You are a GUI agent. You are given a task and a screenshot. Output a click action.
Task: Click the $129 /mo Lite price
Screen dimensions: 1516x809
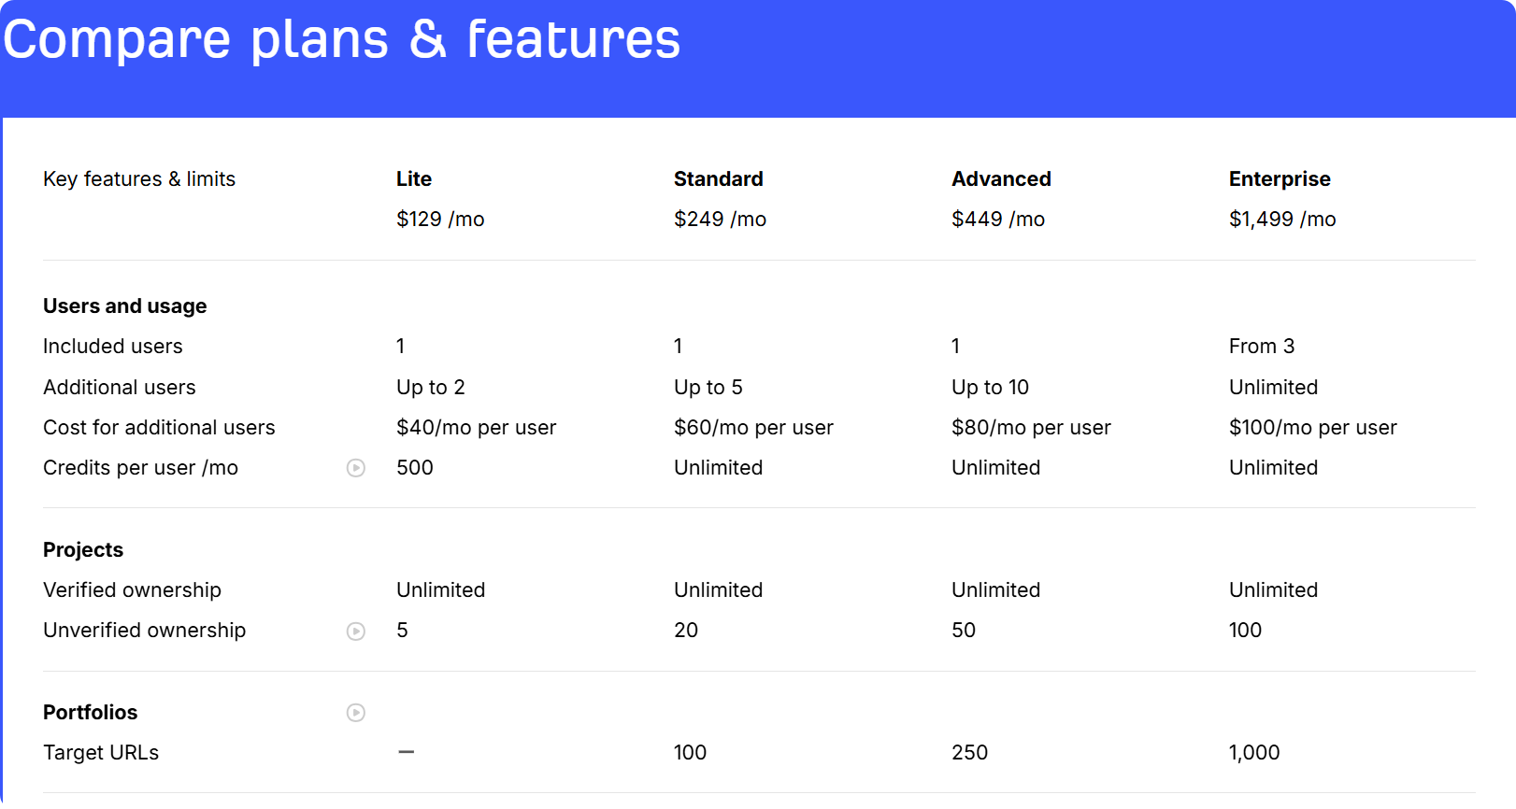(x=440, y=219)
